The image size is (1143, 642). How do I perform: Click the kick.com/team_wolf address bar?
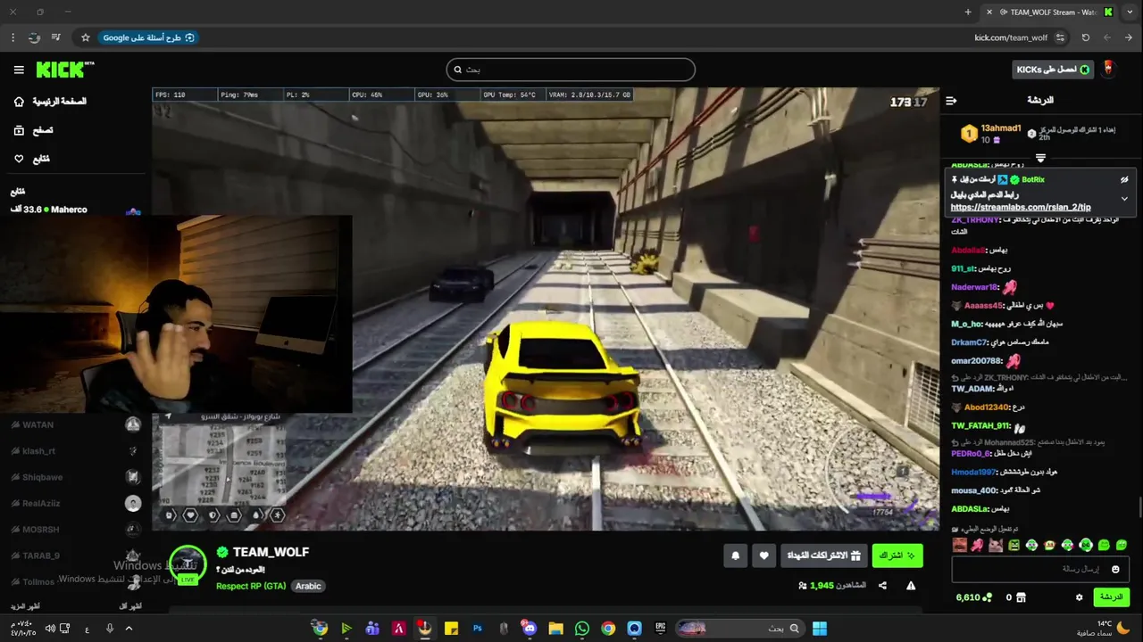coord(1011,37)
